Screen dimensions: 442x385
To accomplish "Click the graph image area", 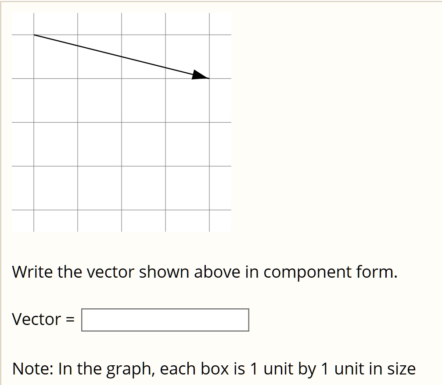I will (121, 122).
